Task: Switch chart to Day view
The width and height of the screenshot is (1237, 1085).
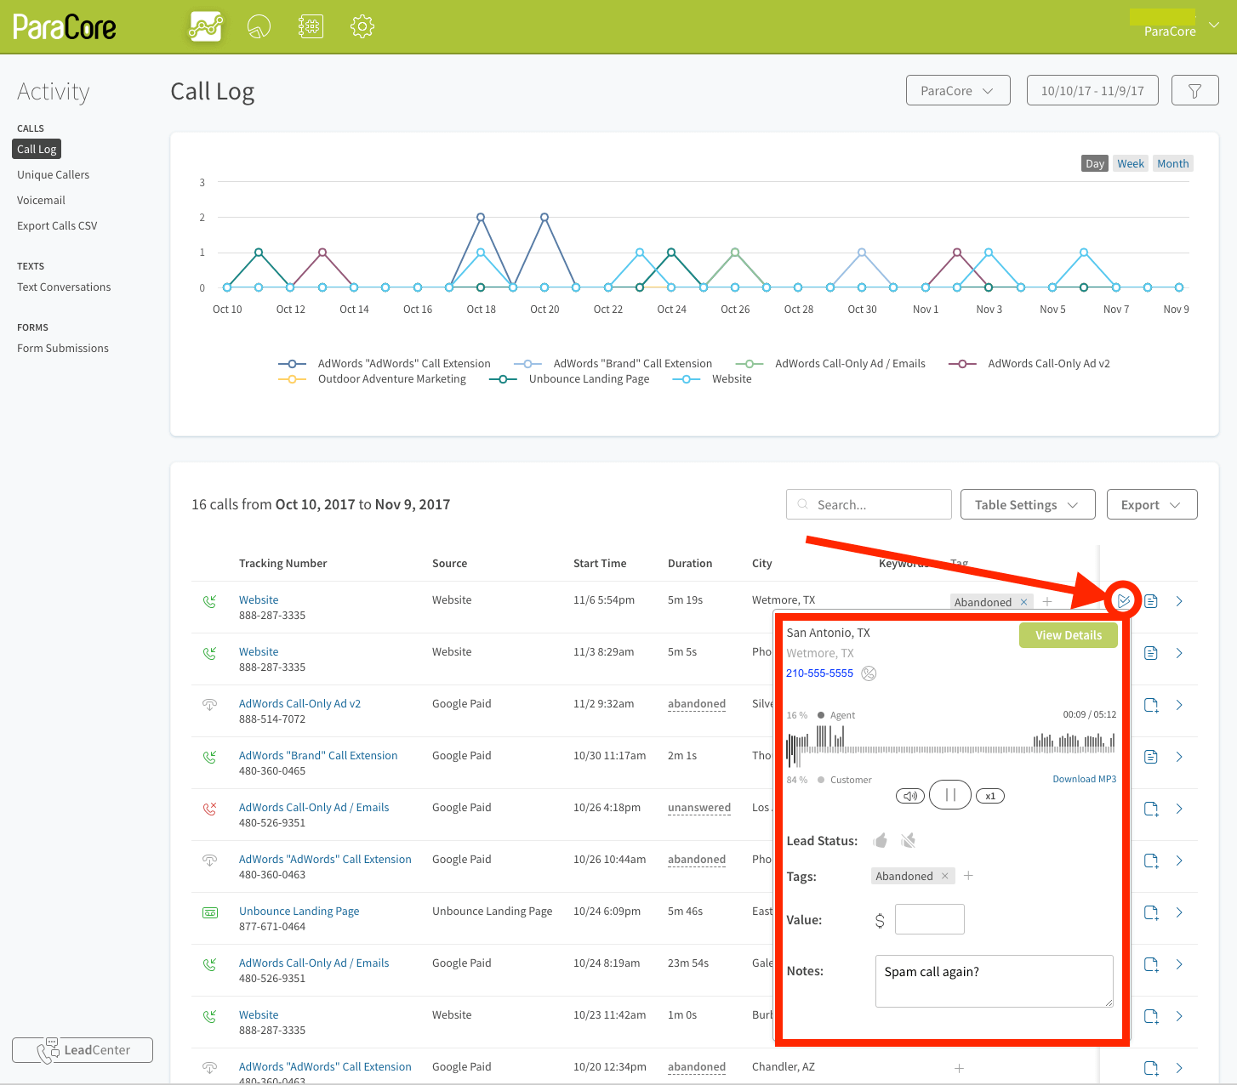Action: [x=1095, y=163]
